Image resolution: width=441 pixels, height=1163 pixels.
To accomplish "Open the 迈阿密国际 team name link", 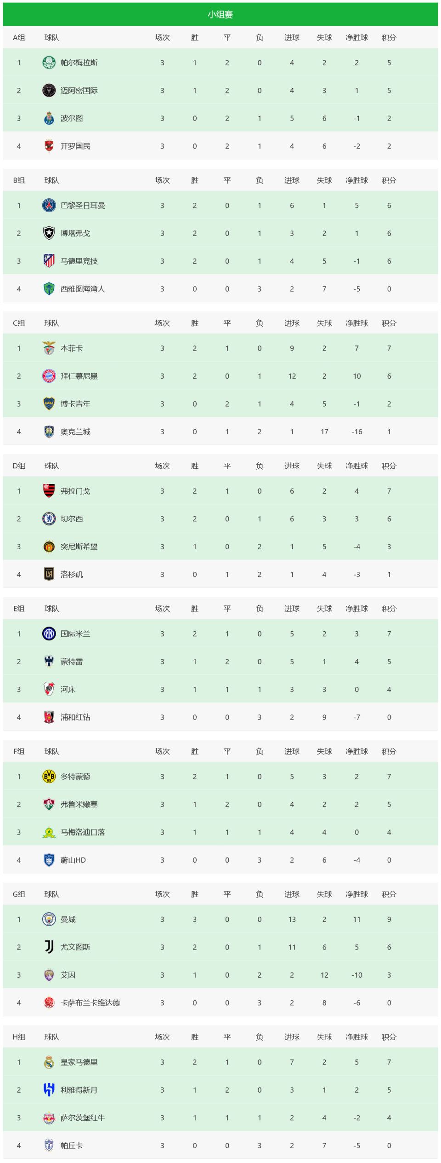I will (79, 91).
